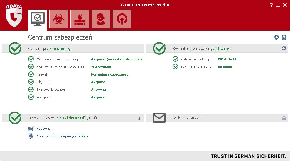Click the shopping cart icon
This screenshot has height=161, width=290.
click(x=31, y=128)
